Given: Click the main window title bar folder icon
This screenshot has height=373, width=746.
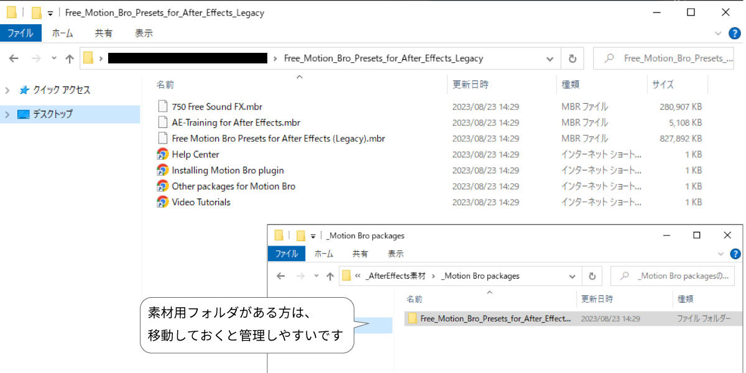Looking at the screenshot, I should (12, 12).
